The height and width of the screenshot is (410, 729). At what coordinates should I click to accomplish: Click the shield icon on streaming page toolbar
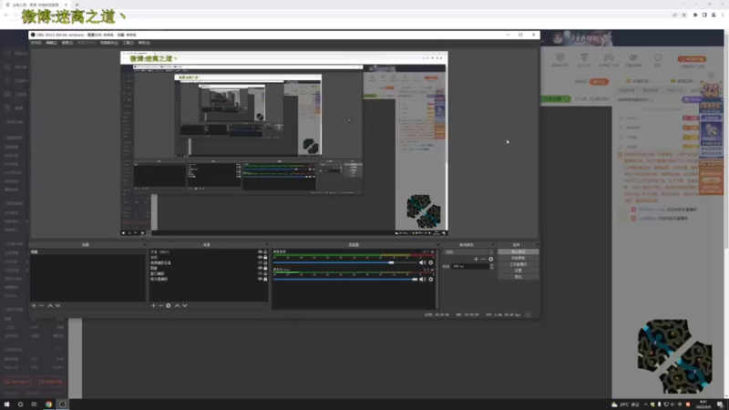[x=560, y=57]
